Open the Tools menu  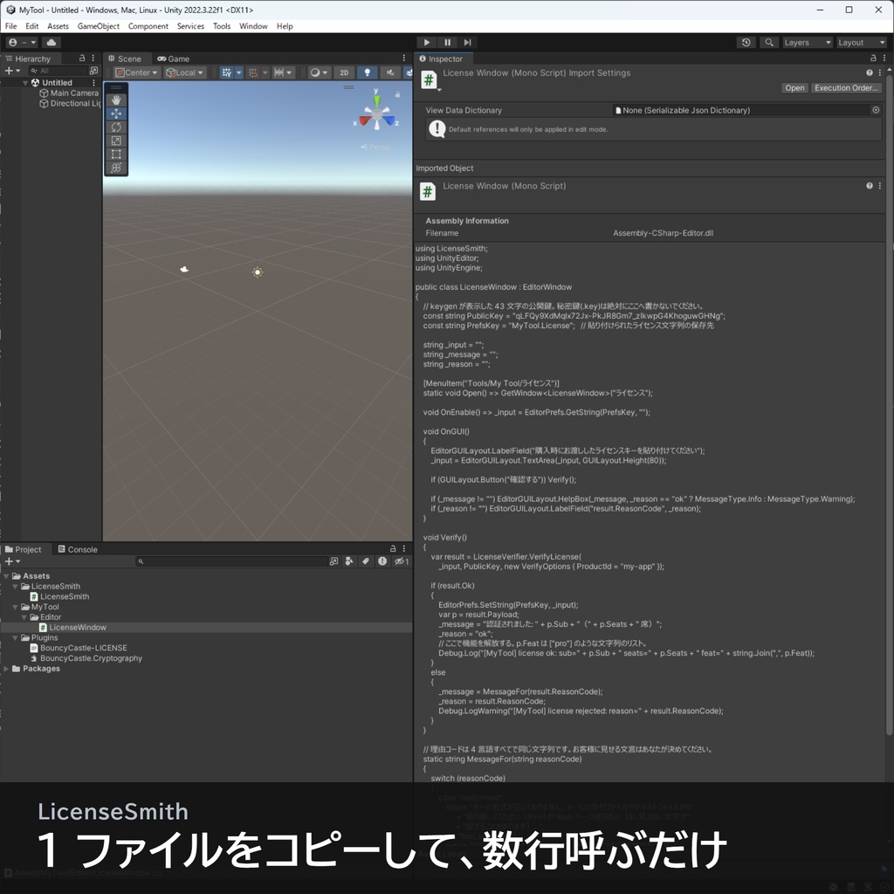(222, 26)
